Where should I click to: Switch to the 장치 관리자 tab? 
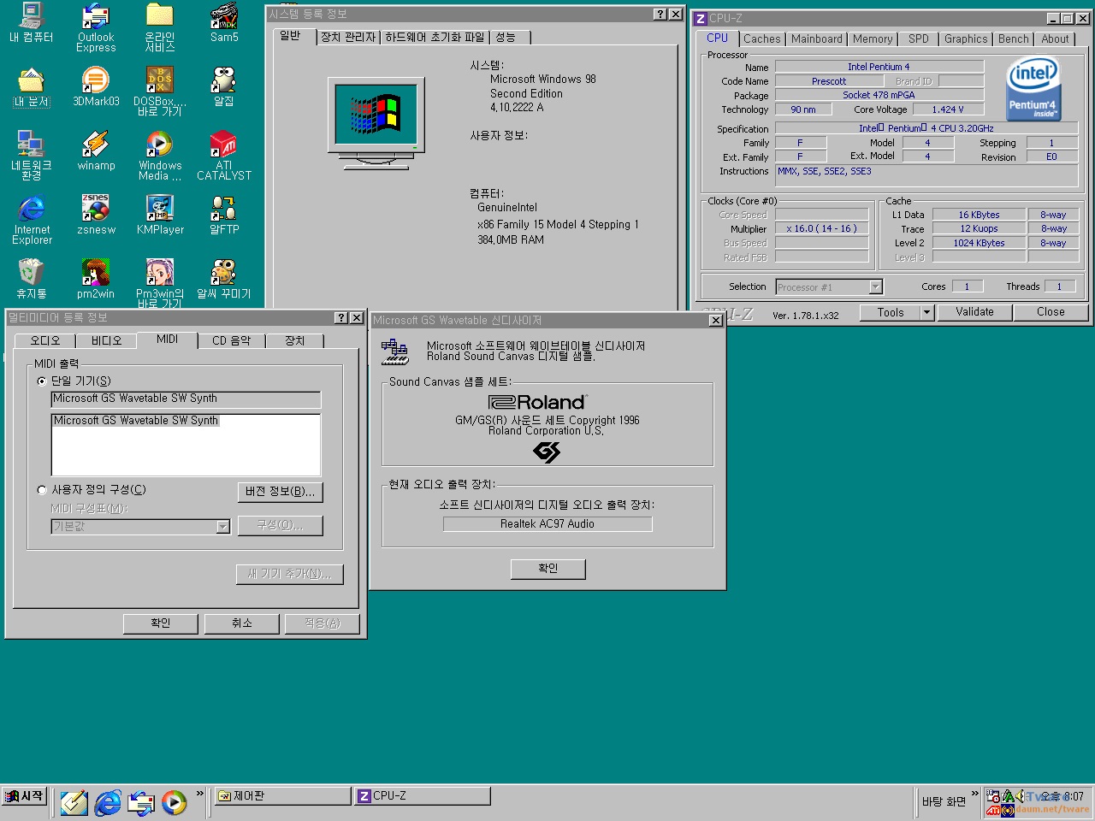click(x=348, y=38)
